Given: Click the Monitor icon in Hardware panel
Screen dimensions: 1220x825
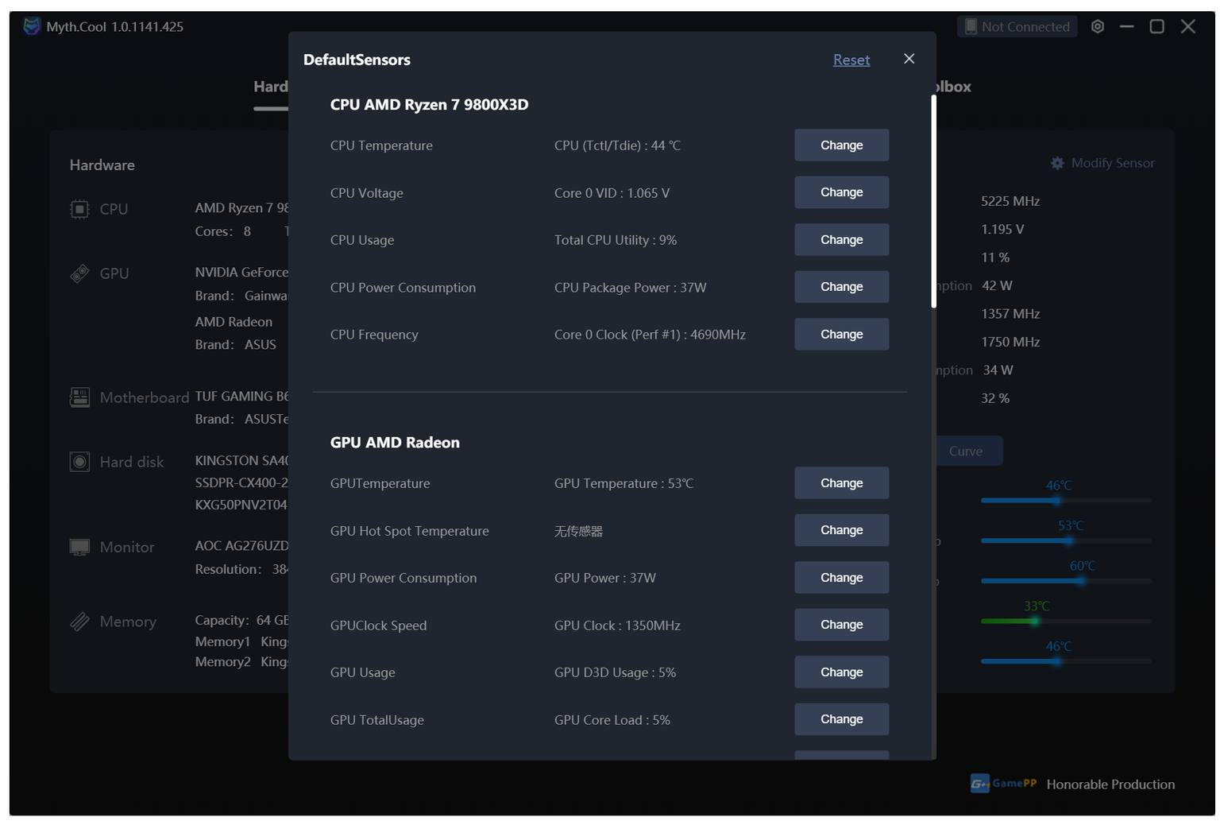Looking at the screenshot, I should pos(79,547).
